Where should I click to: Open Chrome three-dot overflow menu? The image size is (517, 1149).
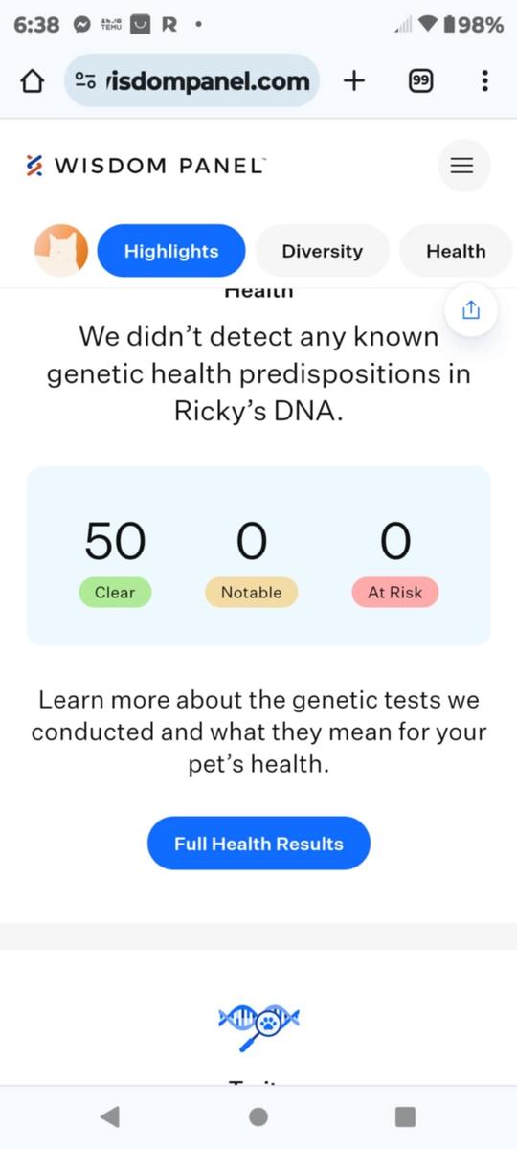[485, 81]
